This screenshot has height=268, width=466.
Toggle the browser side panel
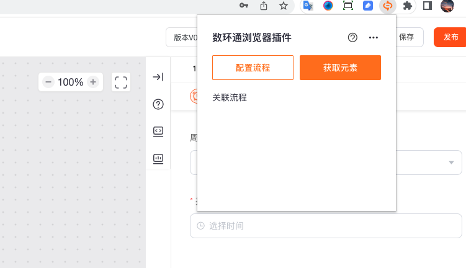[x=428, y=6]
